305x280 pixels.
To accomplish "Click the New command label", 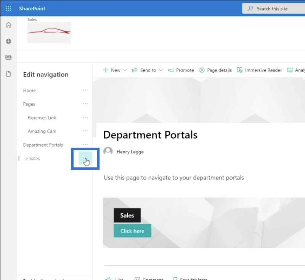I will point(116,70).
